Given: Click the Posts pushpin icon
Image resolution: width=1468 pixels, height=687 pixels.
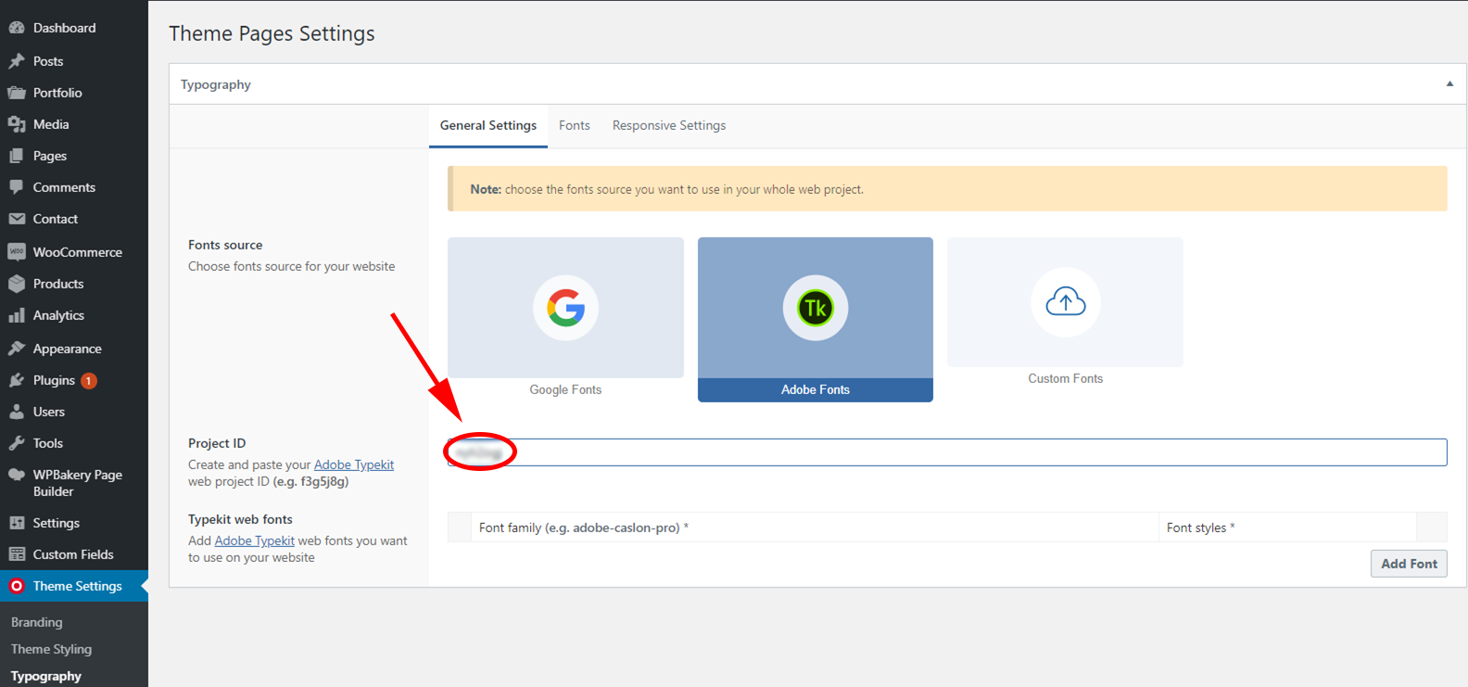Looking at the screenshot, I should 17,61.
